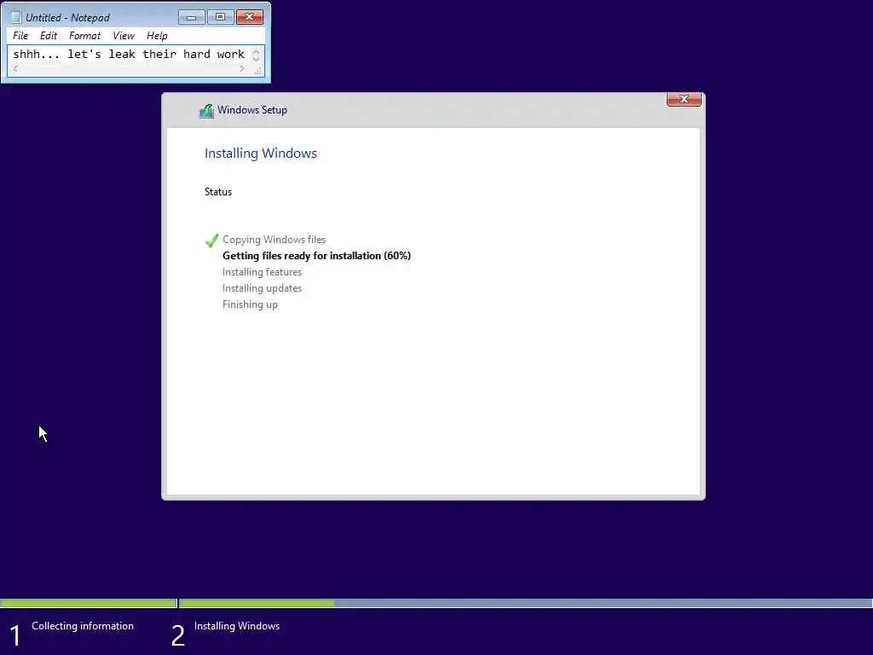873x655 pixels.
Task: Click Notepad horizontal scrollbar right arrow
Action: (241, 69)
